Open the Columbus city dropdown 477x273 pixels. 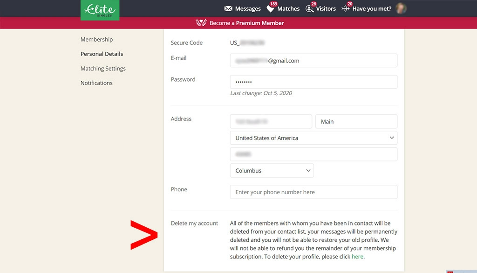(x=272, y=170)
